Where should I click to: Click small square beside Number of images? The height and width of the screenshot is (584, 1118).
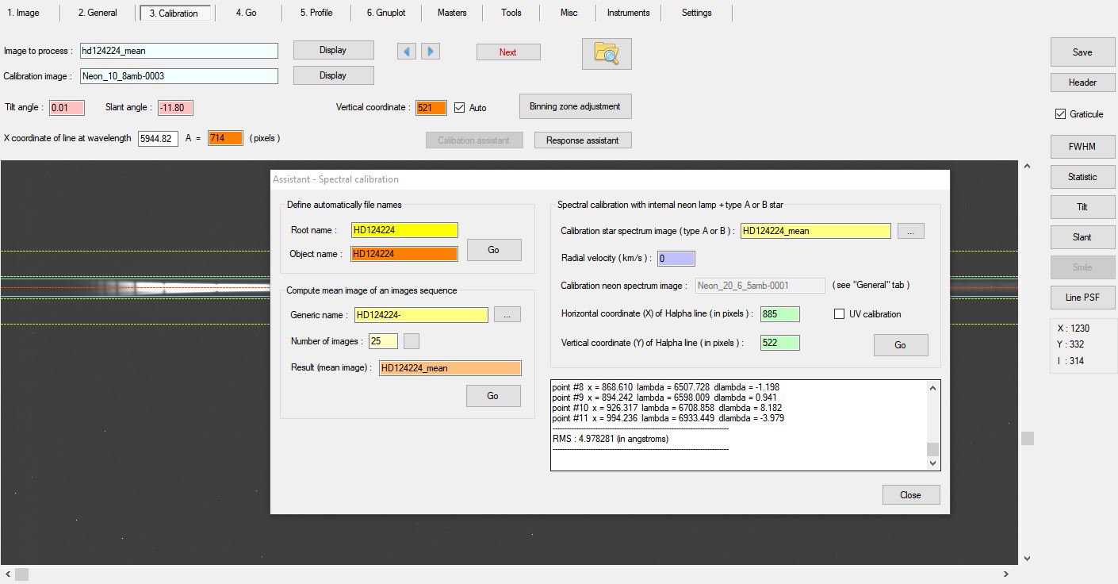[412, 341]
